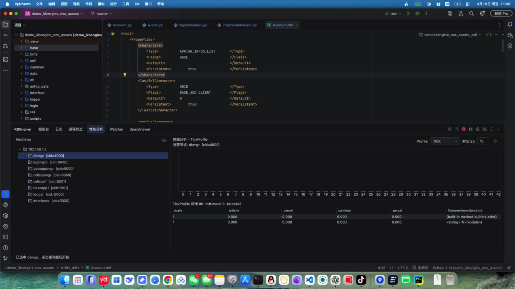The height and width of the screenshot is (289, 515).
Task: Start profiling with the green play button beside duration
Action: coord(495,141)
